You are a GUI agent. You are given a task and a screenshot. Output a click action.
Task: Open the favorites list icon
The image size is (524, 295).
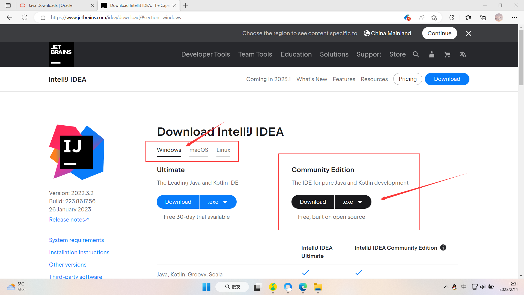tap(468, 17)
